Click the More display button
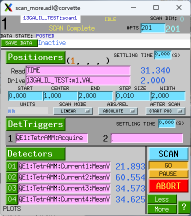Viewport: 191px width, 216px height. pyautogui.click(x=162, y=209)
